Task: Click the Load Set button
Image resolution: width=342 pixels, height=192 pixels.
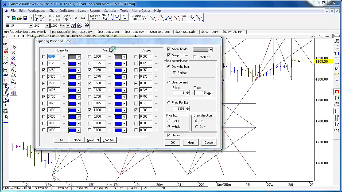Action: [108, 140]
